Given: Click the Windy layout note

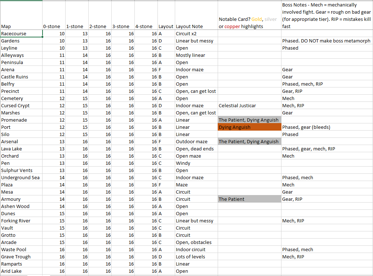Looking at the screenshot, I should point(196,163).
